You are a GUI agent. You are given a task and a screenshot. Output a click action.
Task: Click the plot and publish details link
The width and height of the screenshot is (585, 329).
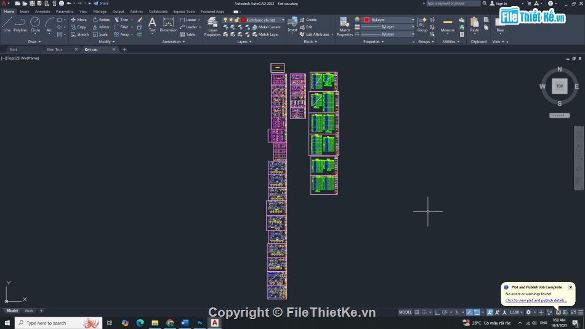click(536, 300)
